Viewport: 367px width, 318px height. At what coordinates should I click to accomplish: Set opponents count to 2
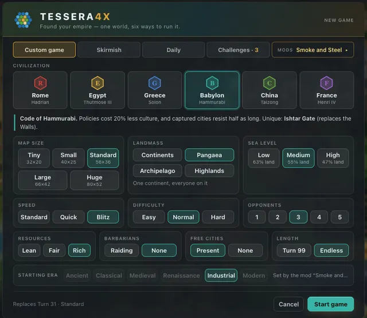pos(278,217)
